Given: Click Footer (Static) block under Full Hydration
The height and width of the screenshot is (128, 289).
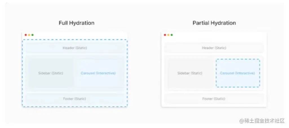Looking at the screenshot, I should [x=75, y=99].
